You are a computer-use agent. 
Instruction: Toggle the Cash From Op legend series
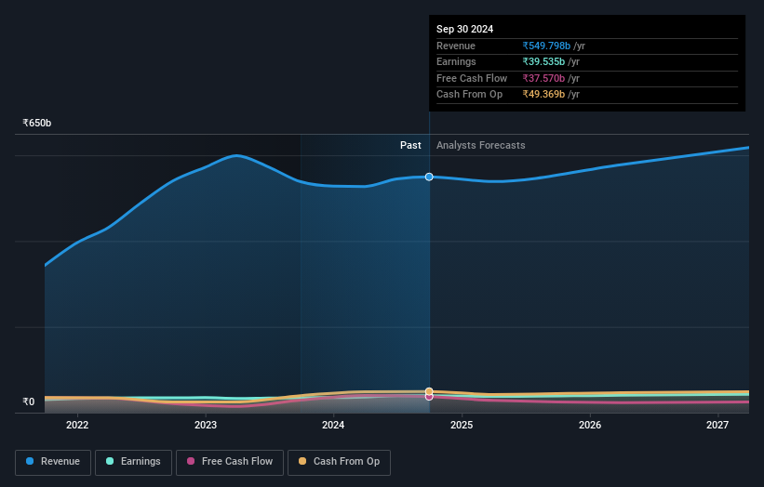(x=339, y=462)
